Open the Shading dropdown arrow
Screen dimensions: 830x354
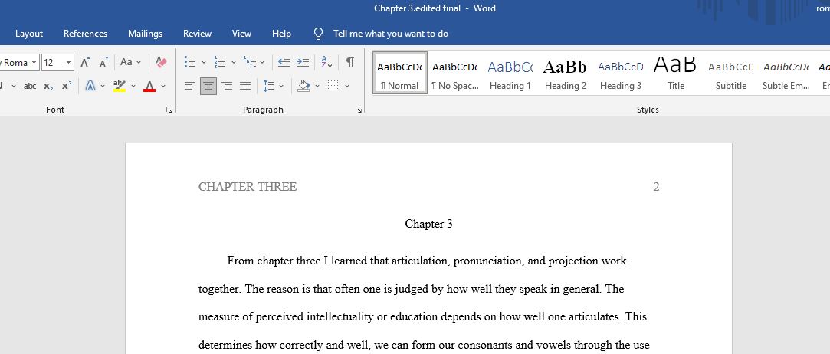click(x=317, y=86)
